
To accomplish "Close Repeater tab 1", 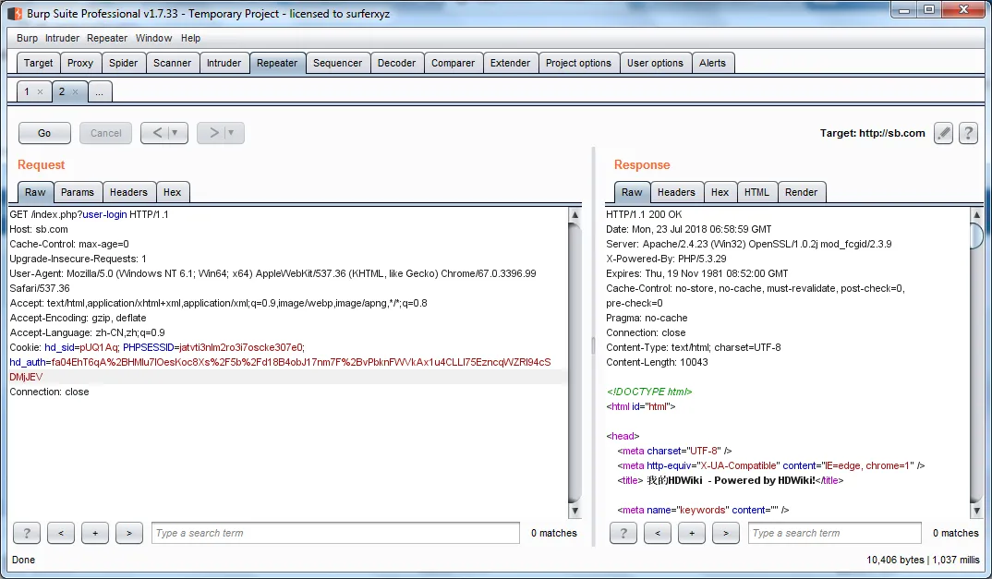I will pos(40,92).
